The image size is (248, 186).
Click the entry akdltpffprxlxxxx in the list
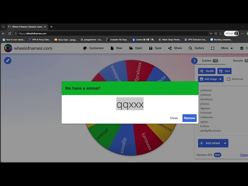point(210,131)
